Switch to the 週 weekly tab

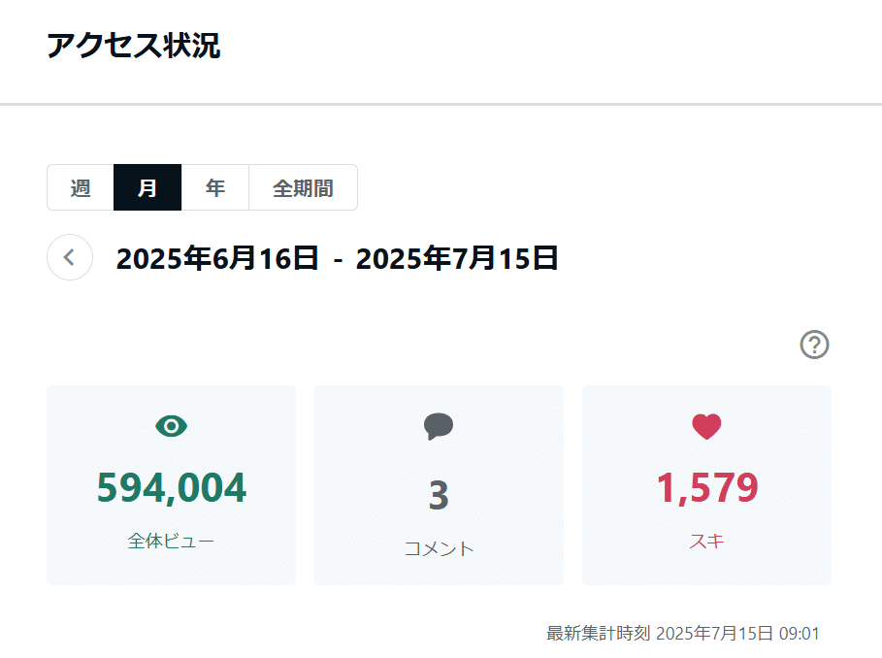[x=81, y=187]
